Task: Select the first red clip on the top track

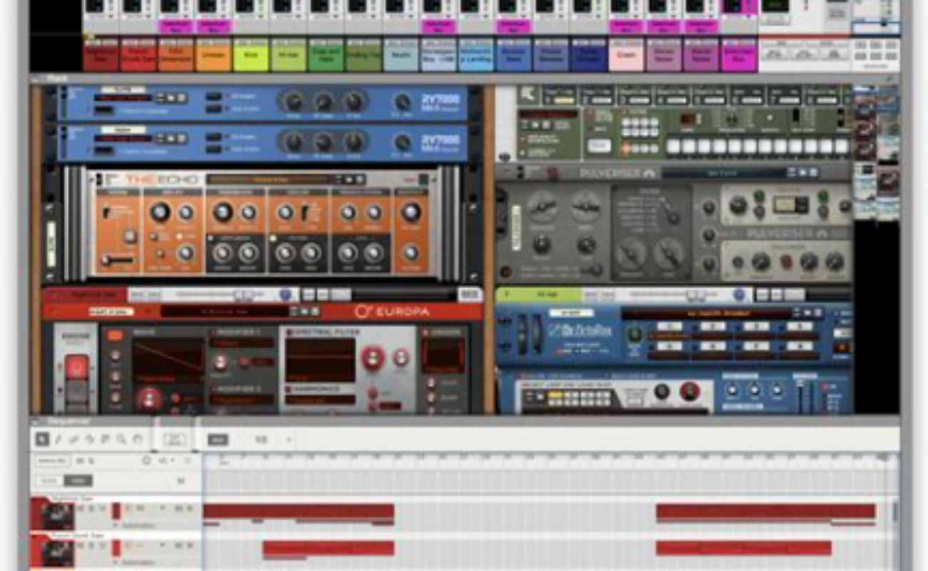Action: pyautogui.click(x=298, y=511)
